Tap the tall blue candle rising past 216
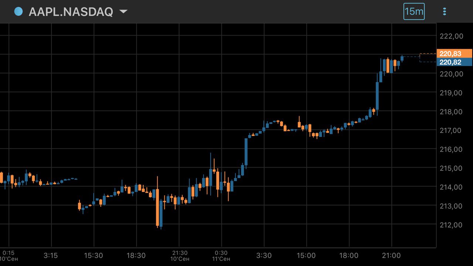This screenshot has width=473, height=266. pos(246,152)
